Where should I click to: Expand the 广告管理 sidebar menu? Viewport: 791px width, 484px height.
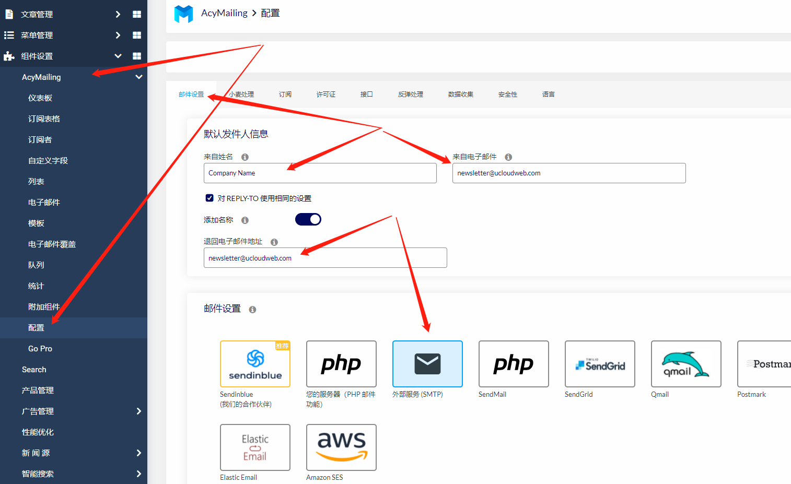click(x=139, y=411)
